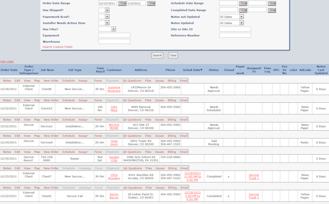
Task: Select job type Service Call cell
Action: pyautogui.click(x=75, y=196)
